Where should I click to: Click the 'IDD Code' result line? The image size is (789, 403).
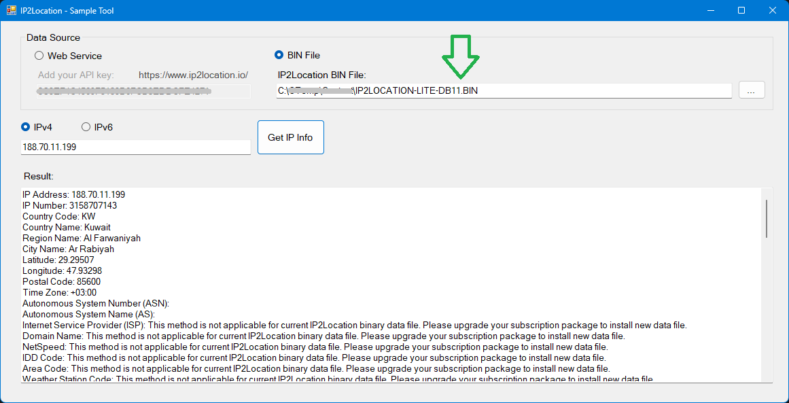(315, 357)
